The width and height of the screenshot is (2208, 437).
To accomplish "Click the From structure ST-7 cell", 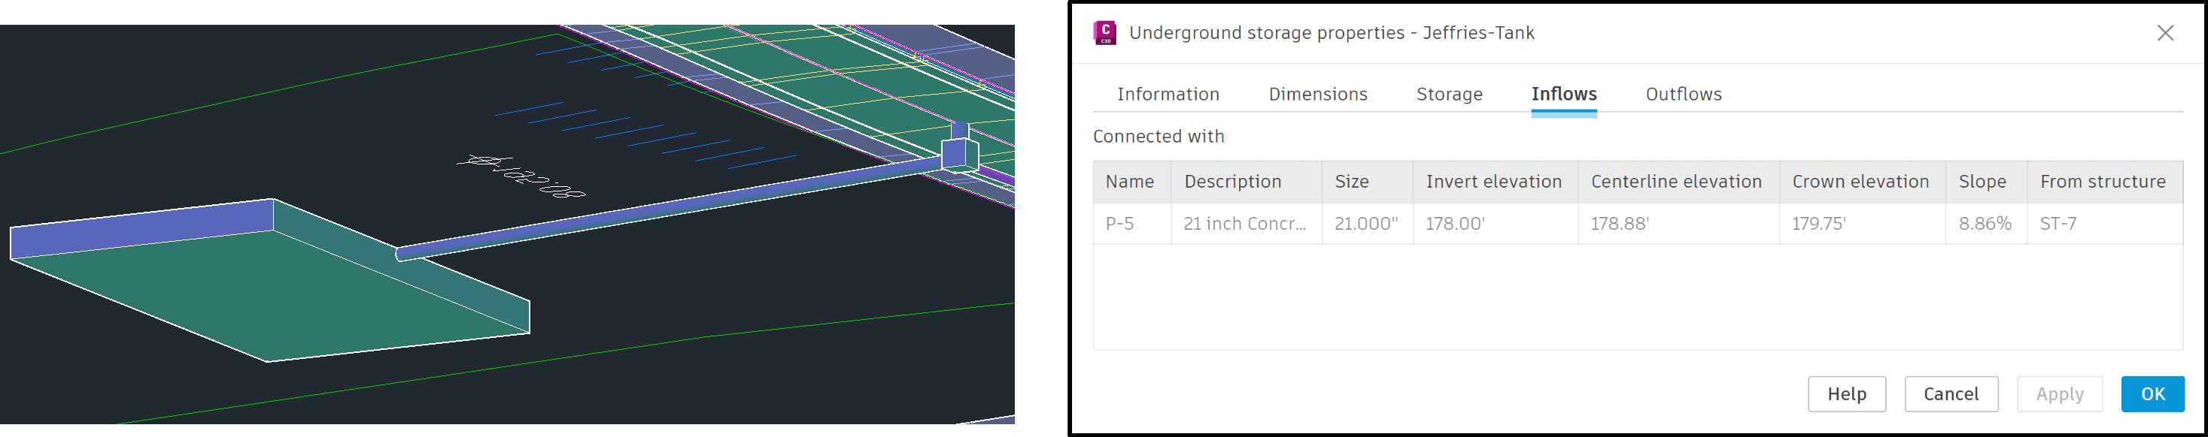I will 2104,224.
